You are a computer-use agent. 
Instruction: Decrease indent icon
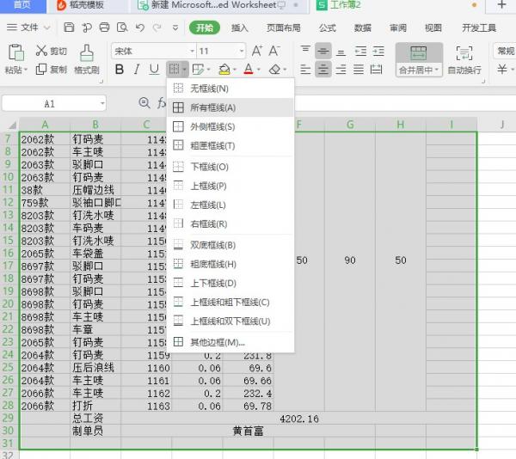click(360, 51)
